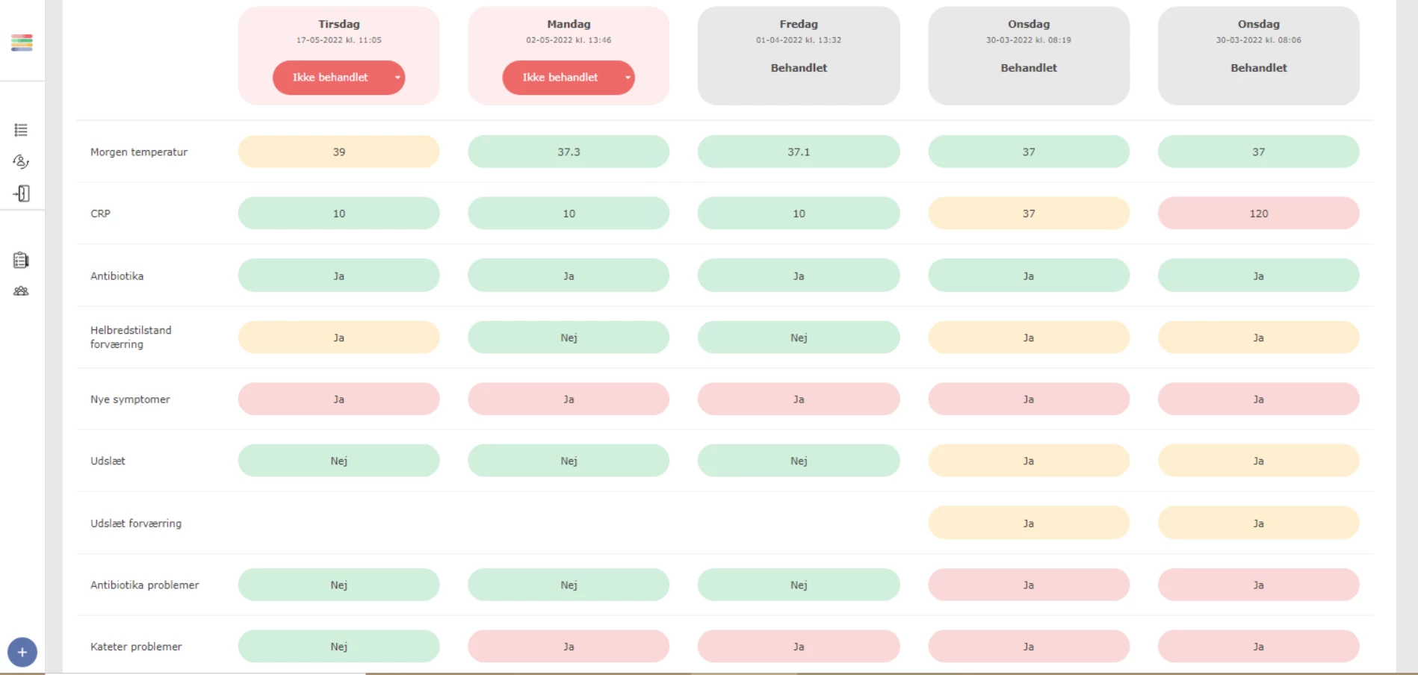1418x675 pixels.
Task: Click Ikke behandlet button under Mandag
Action: coord(560,78)
